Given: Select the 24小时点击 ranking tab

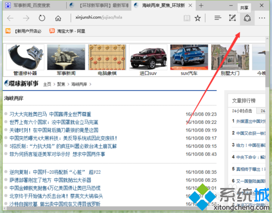Looking at the screenshot, I should pyautogui.click(x=242, y=111).
